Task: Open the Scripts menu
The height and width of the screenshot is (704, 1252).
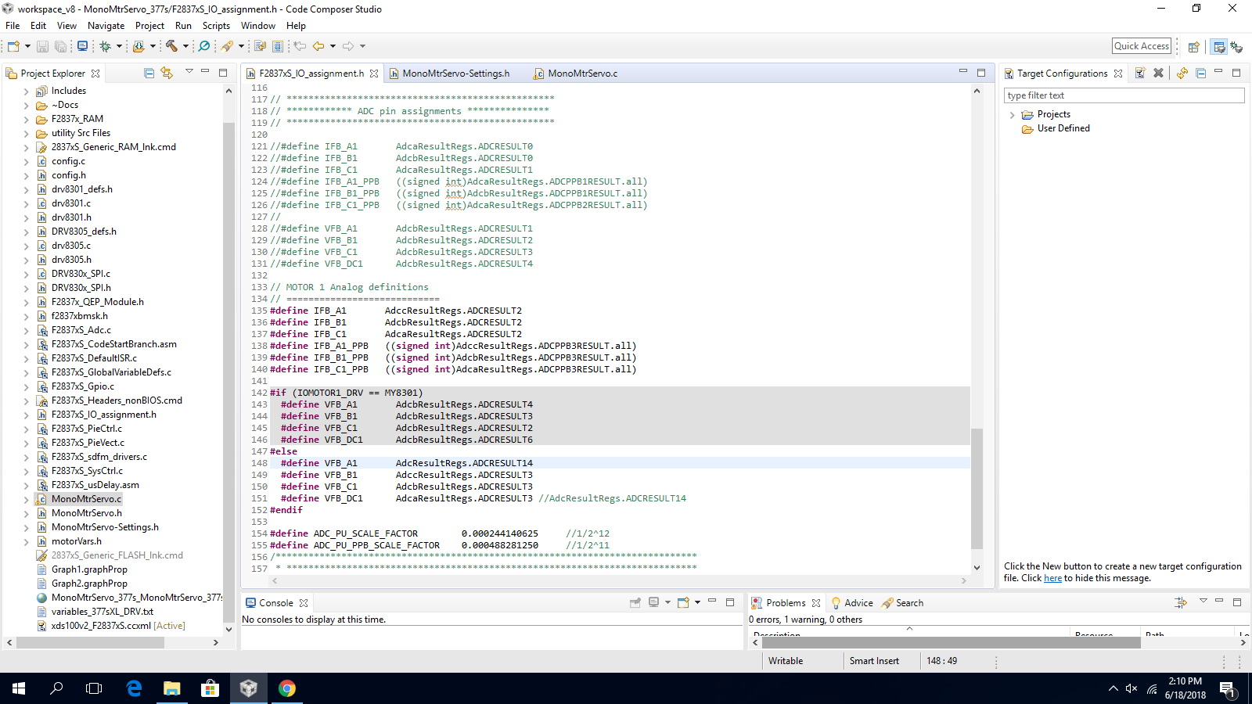Action: coord(216,26)
